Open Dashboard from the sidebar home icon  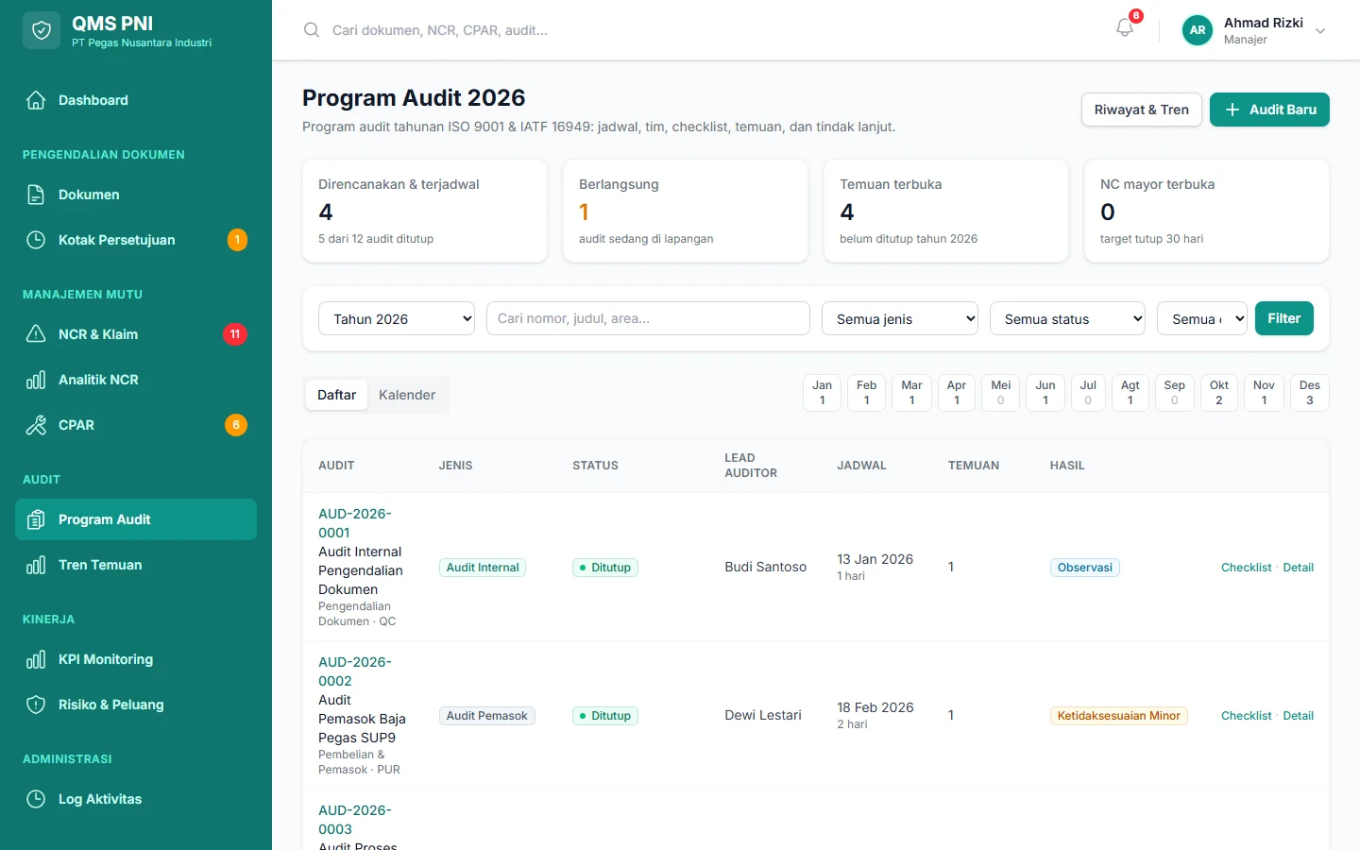(x=36, y=100)
